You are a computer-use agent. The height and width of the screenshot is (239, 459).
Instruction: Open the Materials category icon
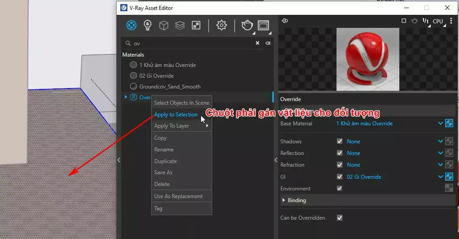coord(131,25)
